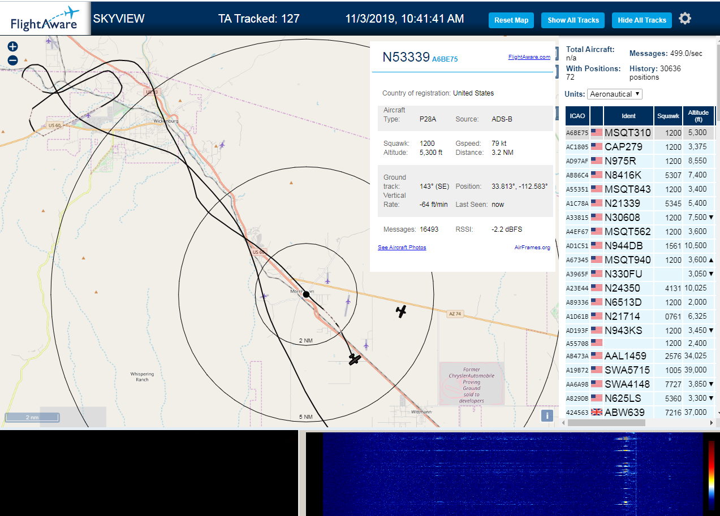Select the CAP279 aircraft row
The width and height of the screenshot is (720, 516).
pos(640,147)
